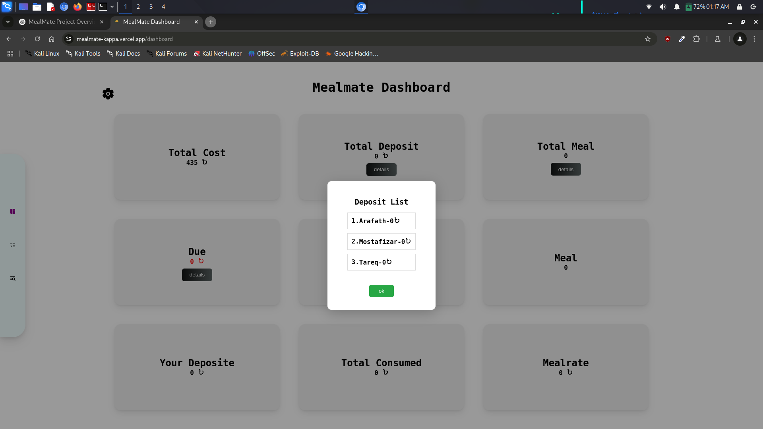Open the root terminal from the taskbar

[90, 7]
